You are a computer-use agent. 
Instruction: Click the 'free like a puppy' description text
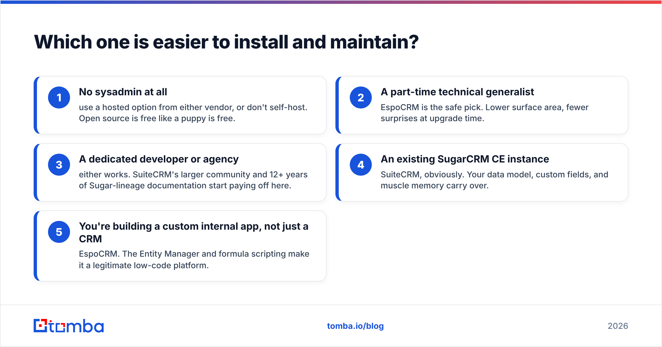[x=193, y=113]
